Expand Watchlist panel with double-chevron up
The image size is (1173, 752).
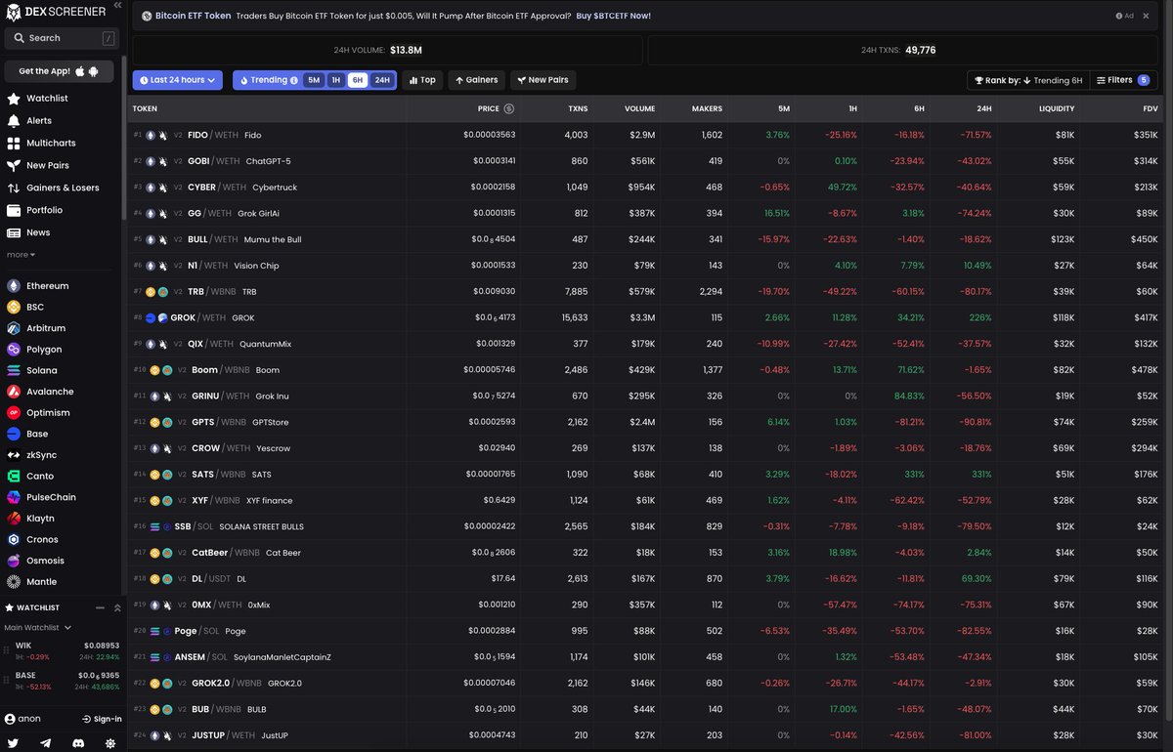117,607
